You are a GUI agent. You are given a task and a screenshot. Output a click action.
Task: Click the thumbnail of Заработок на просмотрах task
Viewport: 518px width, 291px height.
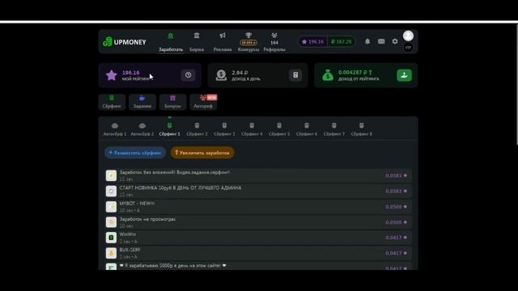pos(111,222)
